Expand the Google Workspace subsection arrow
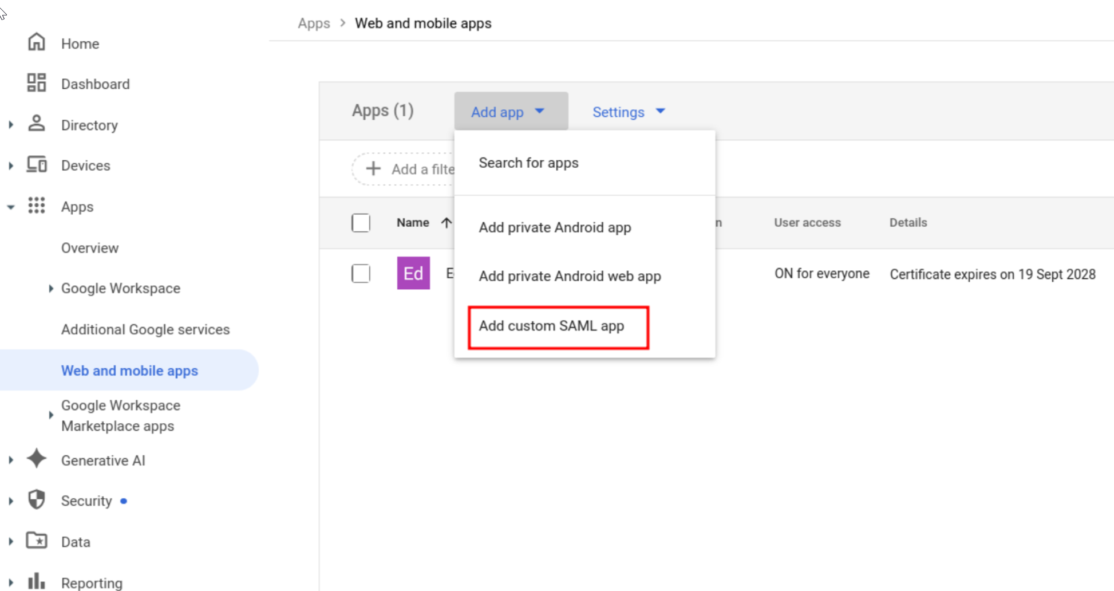 (x=51, y=289)
